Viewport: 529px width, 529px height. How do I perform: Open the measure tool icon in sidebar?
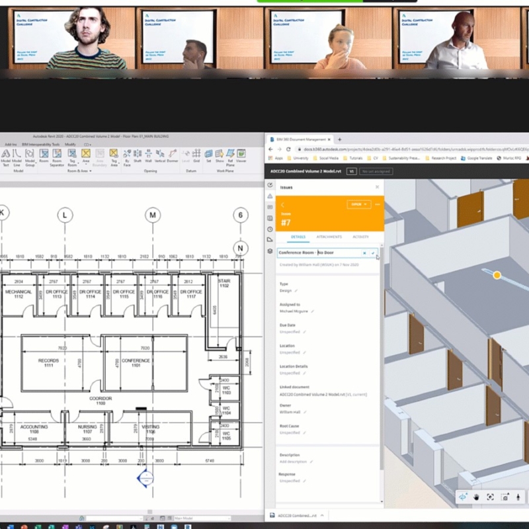[x=270, y=240]
